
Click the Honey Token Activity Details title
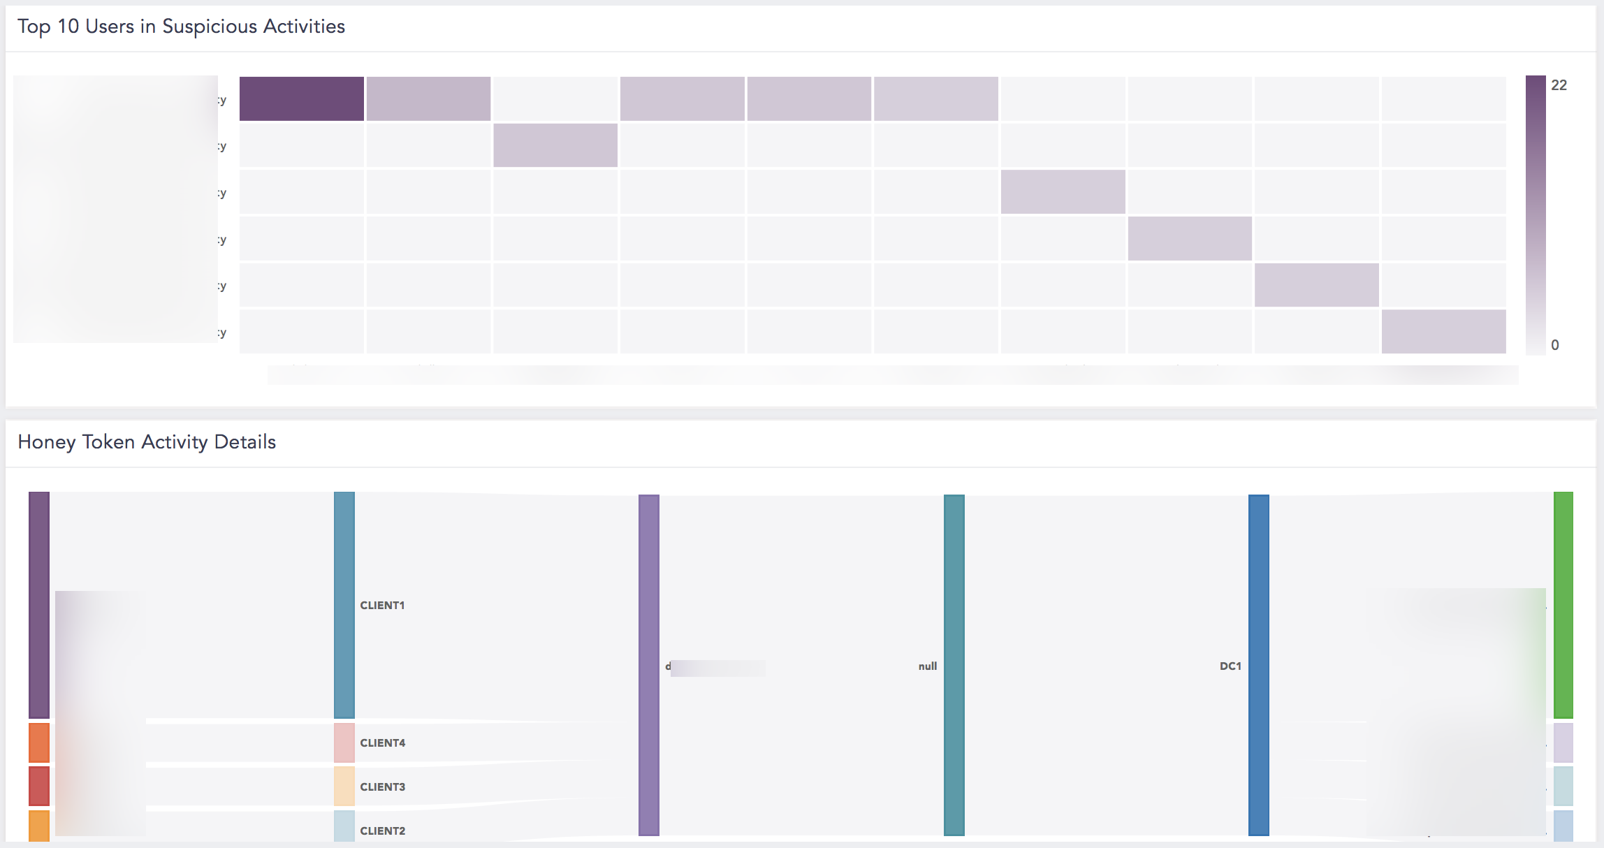click(x=147, y=442)
